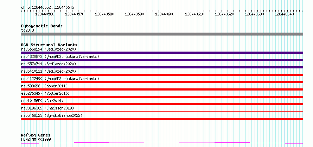Click the RefSeq Genes track title

(36, 135)
